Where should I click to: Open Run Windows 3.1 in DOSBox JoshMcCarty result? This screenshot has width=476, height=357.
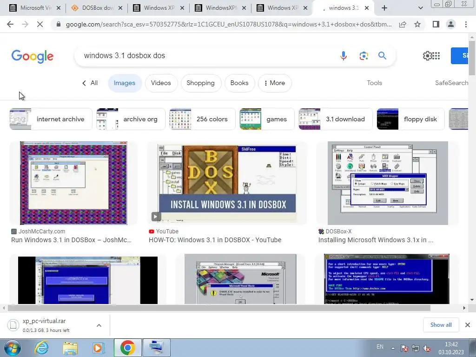pos(71,240)
